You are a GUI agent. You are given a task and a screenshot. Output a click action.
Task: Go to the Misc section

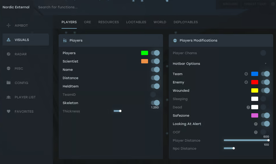click(x=26, y=69)
